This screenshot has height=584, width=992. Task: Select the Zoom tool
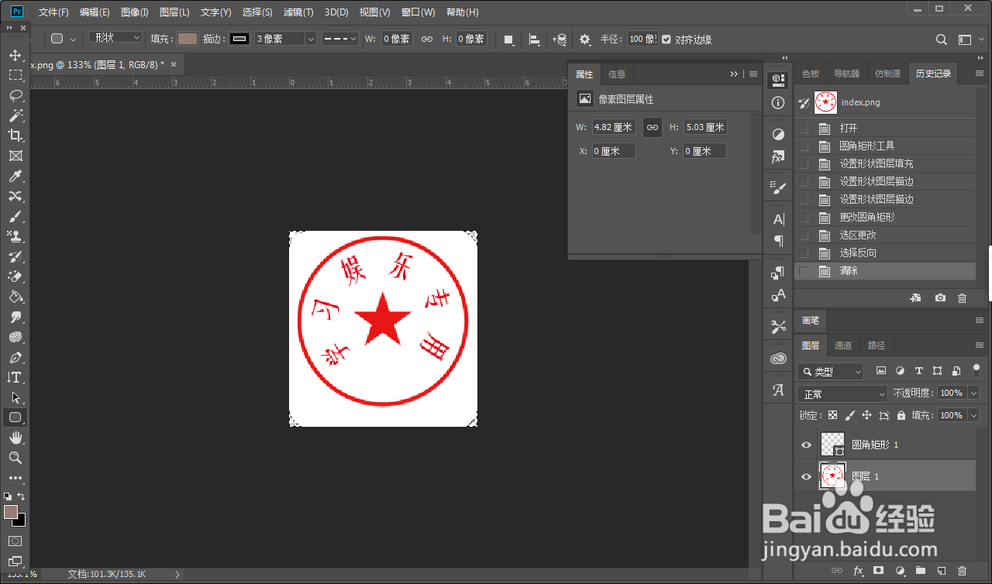(15, 458)
